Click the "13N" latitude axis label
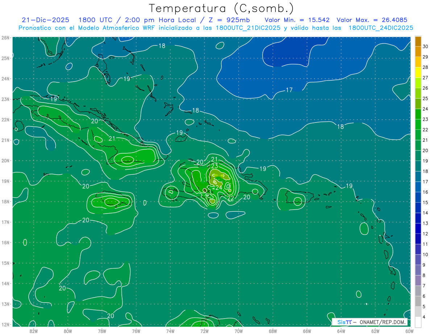 5,304
